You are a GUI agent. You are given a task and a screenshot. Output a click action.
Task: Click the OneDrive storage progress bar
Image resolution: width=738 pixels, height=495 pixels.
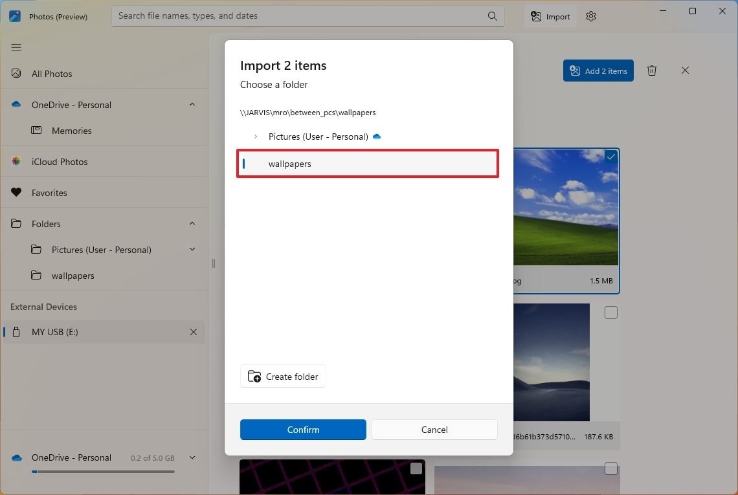103,472
